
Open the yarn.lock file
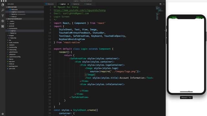pyautogui.click(x=12, y=69)
